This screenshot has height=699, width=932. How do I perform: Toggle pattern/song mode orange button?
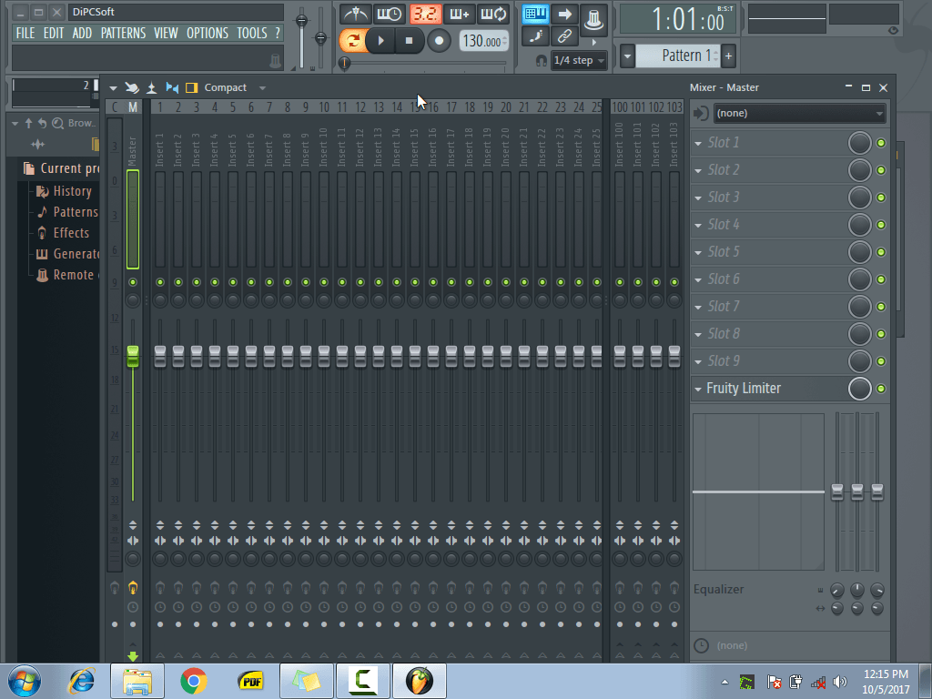tap(352, 40)
